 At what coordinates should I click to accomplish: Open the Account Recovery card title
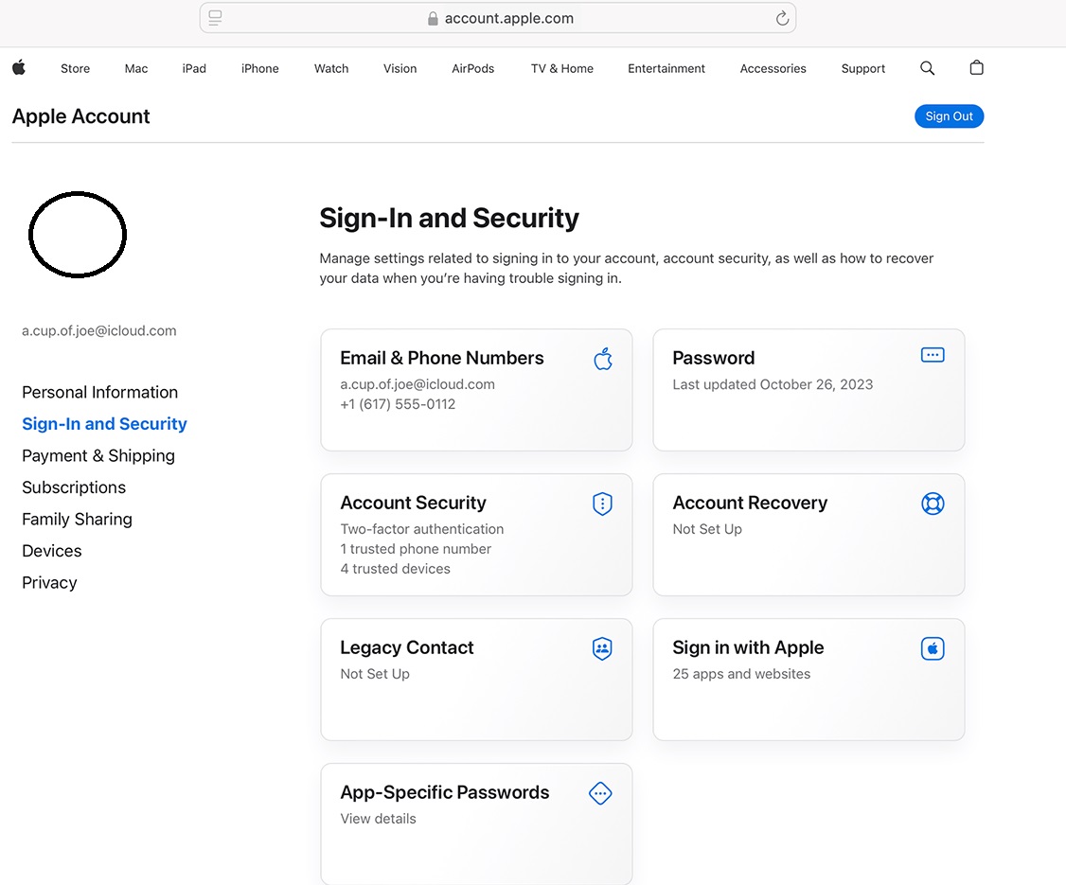pyautogui.click(x=750, y=503)
